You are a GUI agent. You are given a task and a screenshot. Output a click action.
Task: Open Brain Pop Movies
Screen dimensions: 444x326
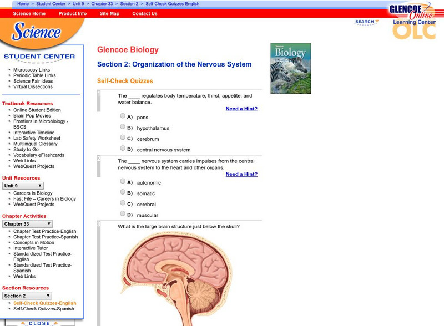(x=32, y=115)
